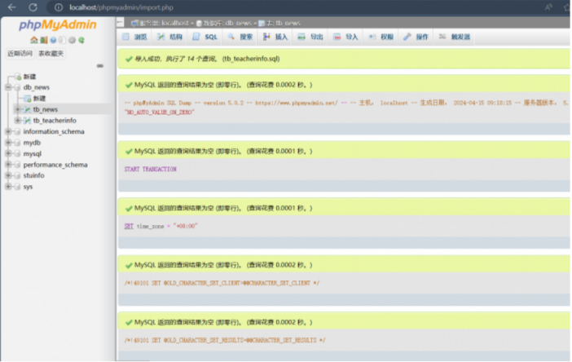The image size is (572, 362).
Task: Expand the sys database node
Action: click(x=8, y=187)
